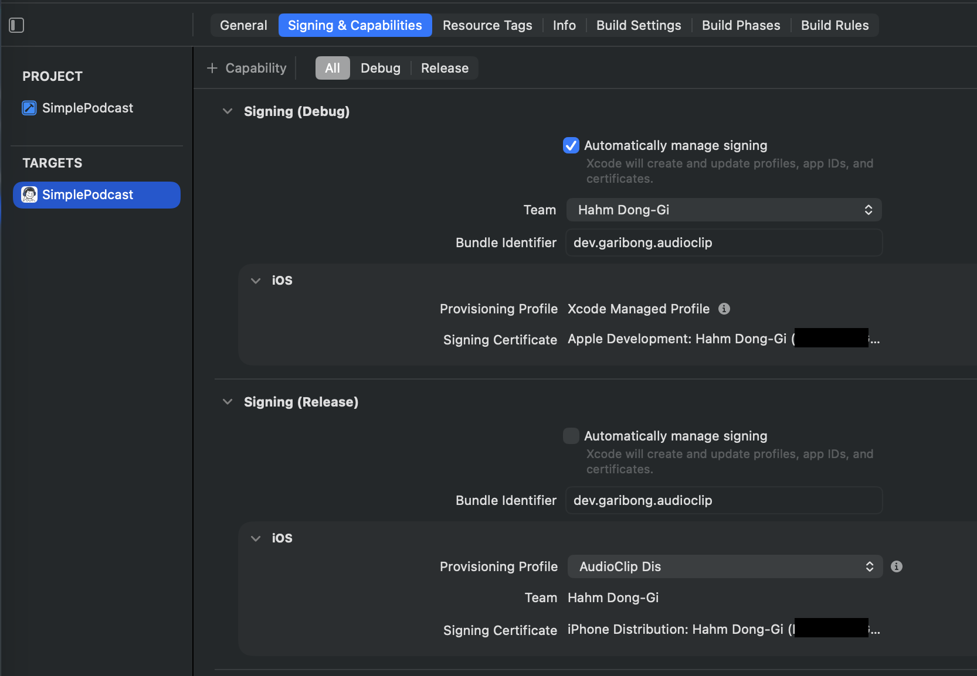977x676 pixels.
Task: Open the Build Phases tab
Action: coord(741,25)
